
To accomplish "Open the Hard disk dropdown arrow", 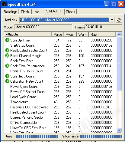I will point(112,20).
